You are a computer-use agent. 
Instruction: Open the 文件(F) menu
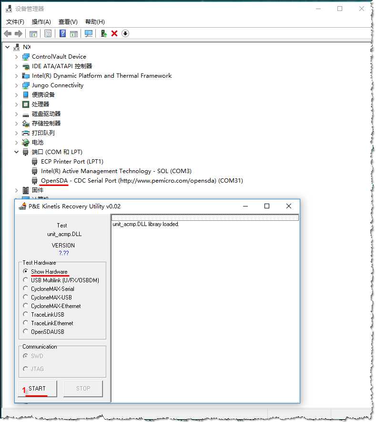pos(15,22)
